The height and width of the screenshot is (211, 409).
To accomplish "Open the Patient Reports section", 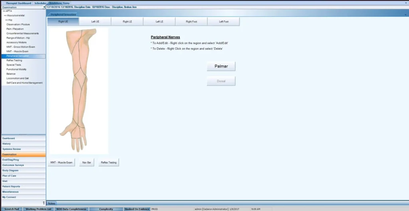I will [24, 187].
